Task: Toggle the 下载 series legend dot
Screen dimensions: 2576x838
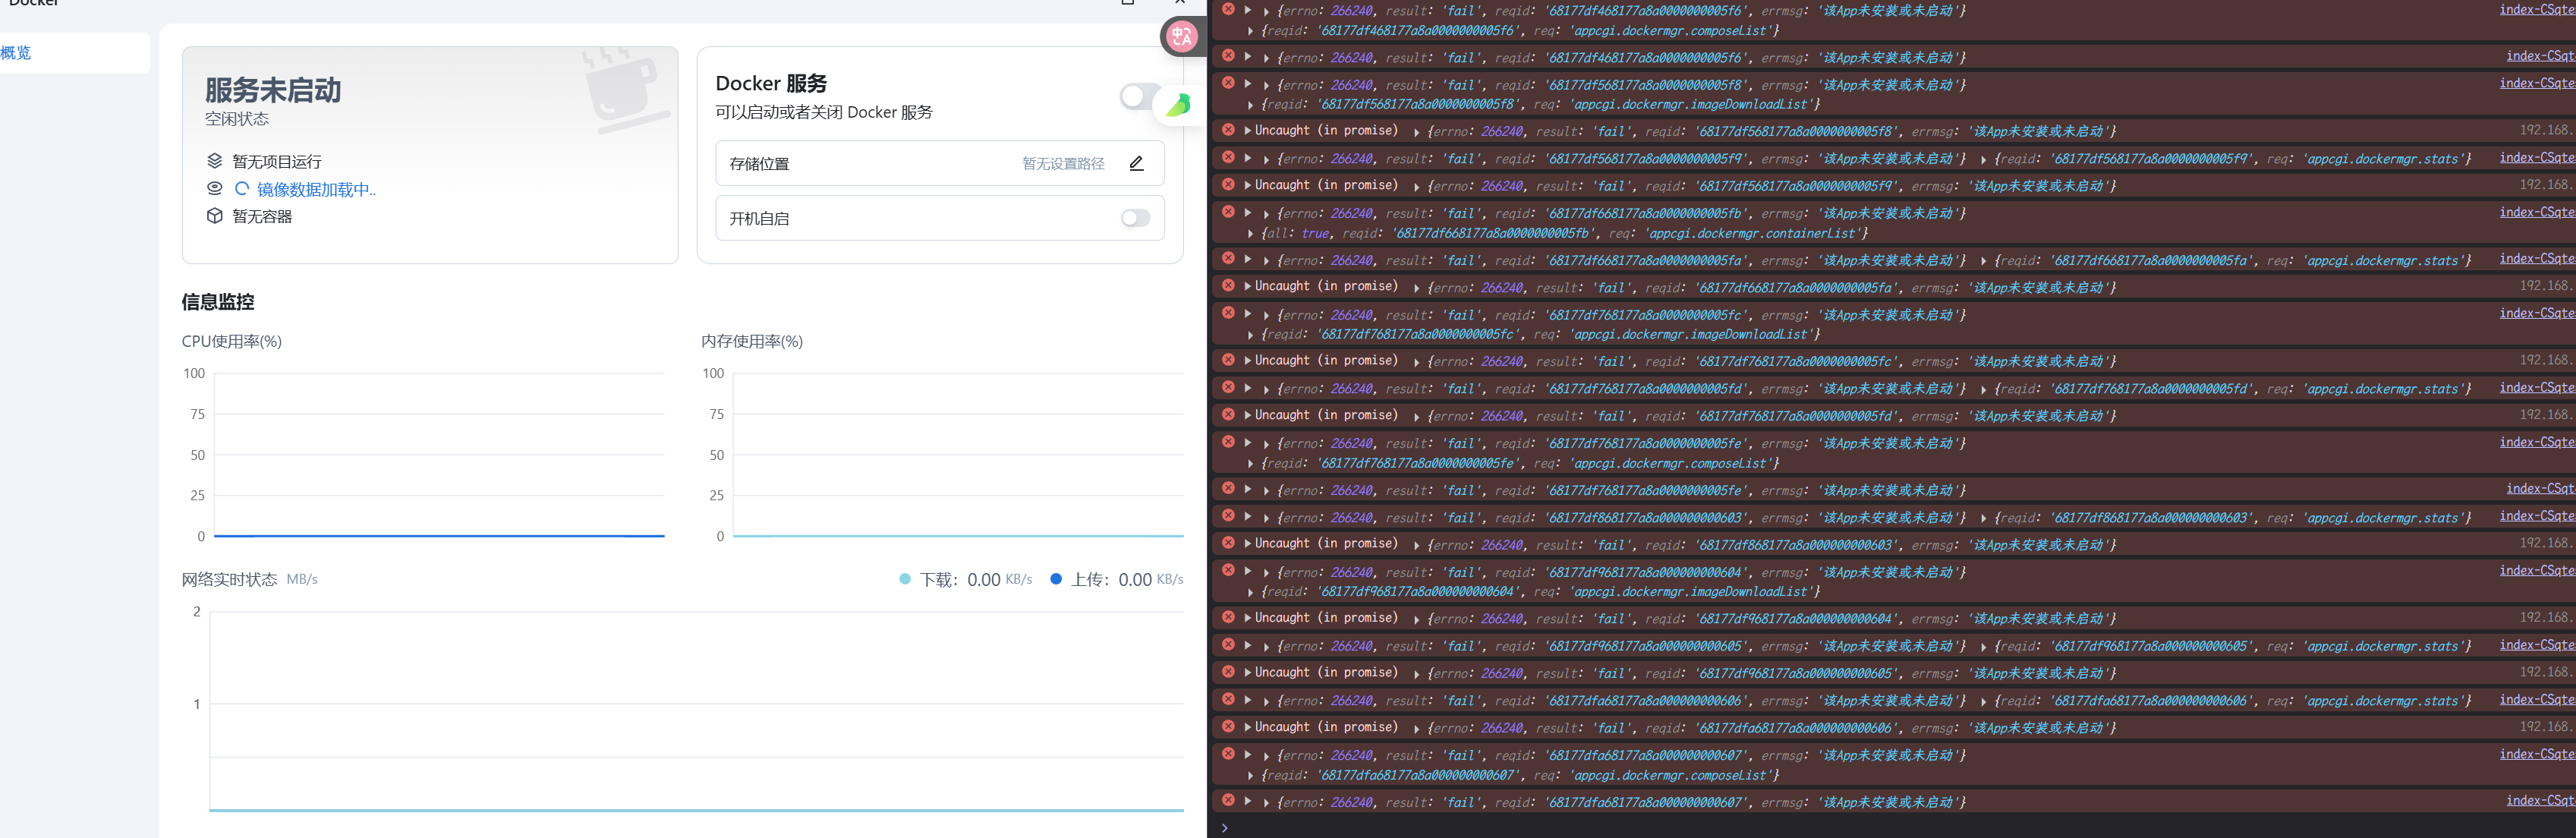Action: click(x=905, y=579)
